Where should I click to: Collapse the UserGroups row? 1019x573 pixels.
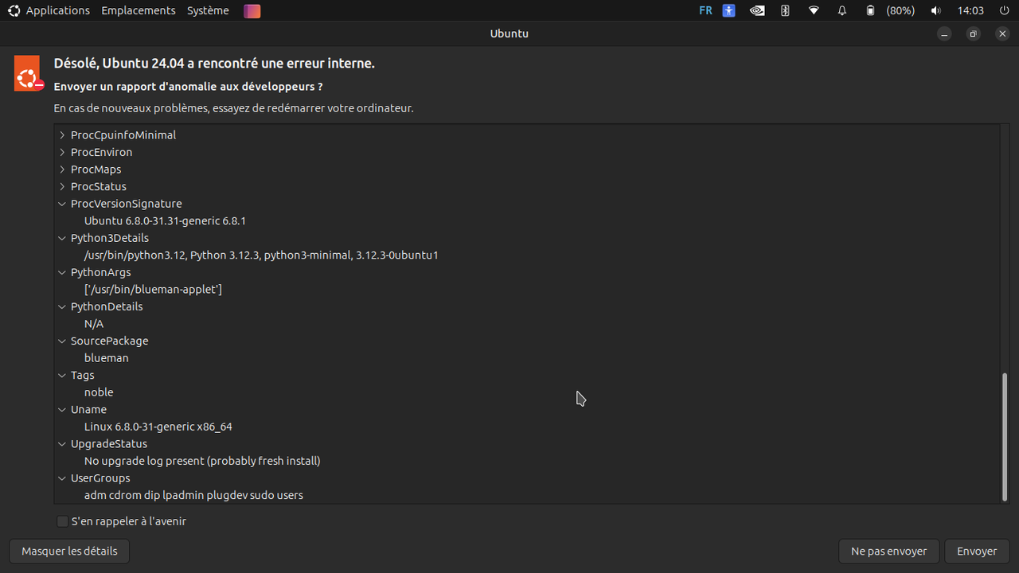[62, 478]
